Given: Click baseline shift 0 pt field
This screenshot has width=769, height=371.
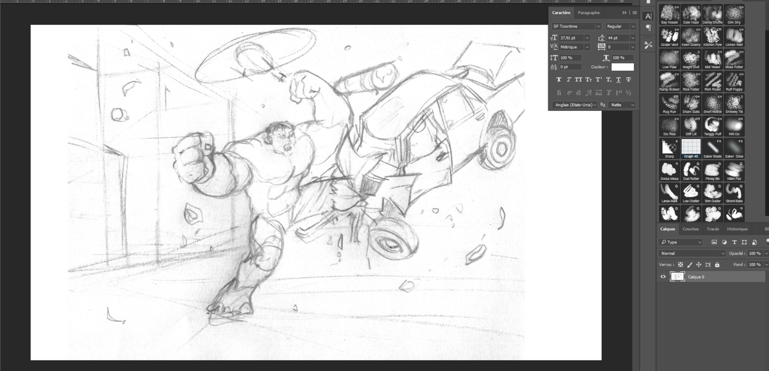Looking at the screenshot, I should [571, 67].
